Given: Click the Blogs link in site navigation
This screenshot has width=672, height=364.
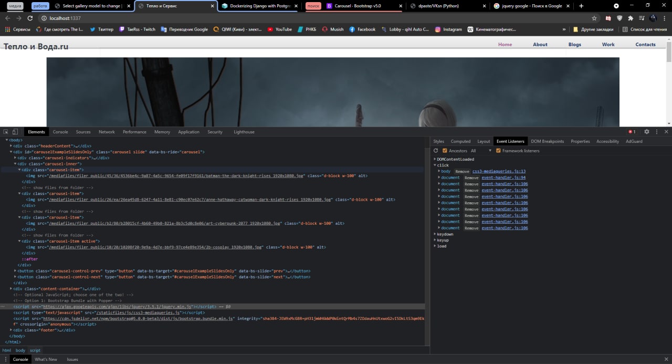Looking at the screenshot, I should (575, 45).
